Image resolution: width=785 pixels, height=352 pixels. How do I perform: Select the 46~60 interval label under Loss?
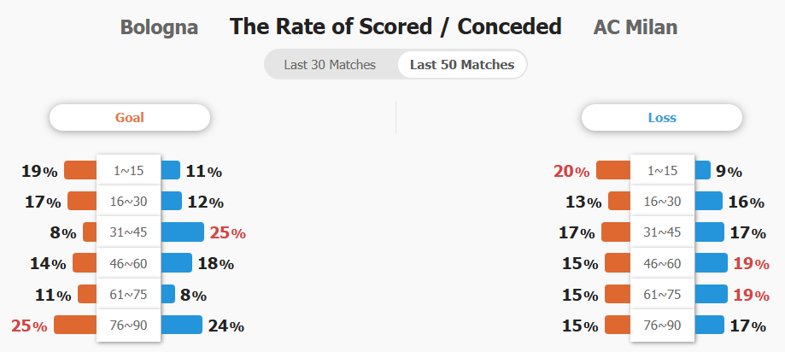(x=662, y=263)
